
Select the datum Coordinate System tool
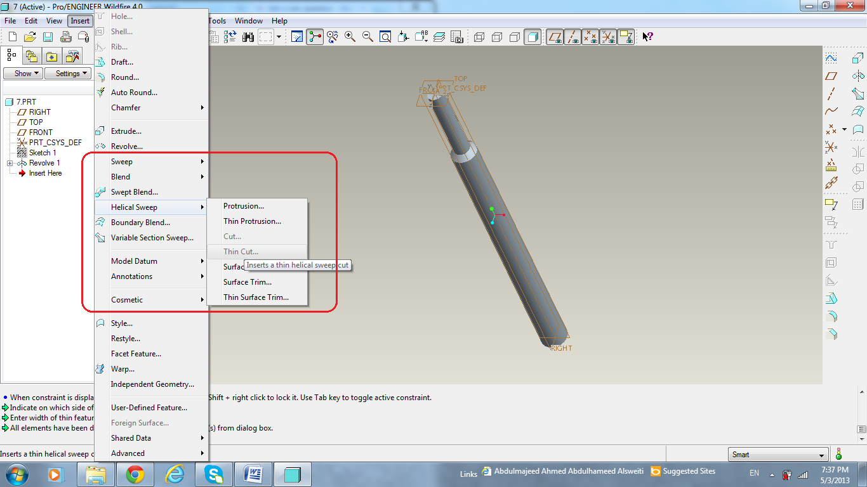pyautogui.click(x=831, y=148)
